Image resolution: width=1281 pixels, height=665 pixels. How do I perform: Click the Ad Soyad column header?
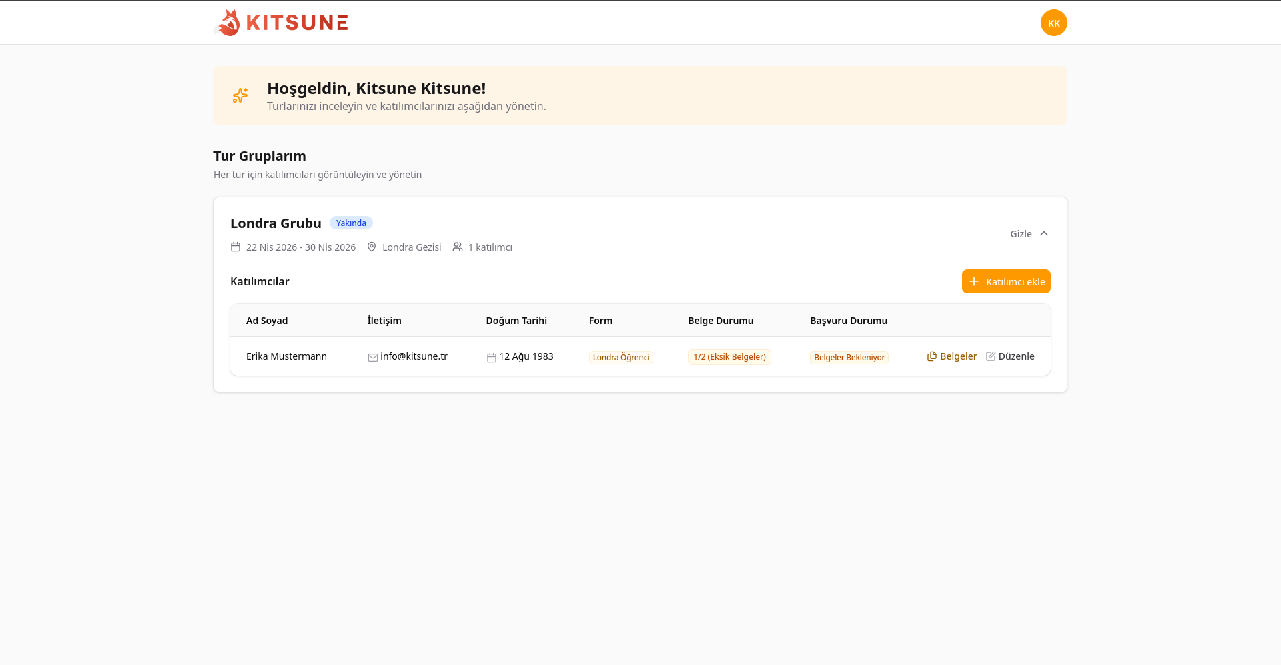(267, 321)
